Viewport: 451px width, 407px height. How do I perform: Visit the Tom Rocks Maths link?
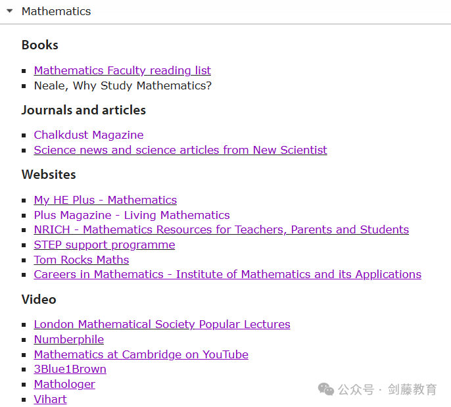(x=82, y=260)
